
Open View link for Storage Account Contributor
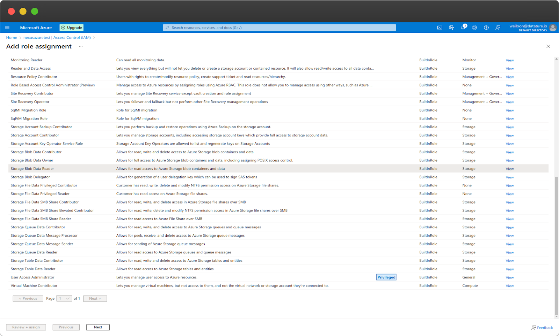pyautogui.click(x=510, y=136)
